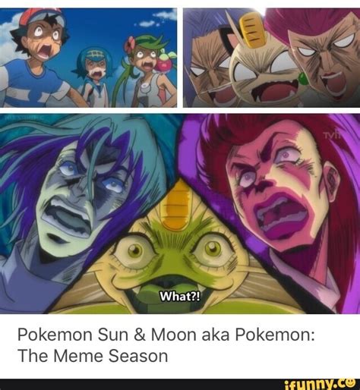Click the black footer bar beside the watermark
Image resolution: width=360 pixels, height=390 pixels.
[142, 385]
